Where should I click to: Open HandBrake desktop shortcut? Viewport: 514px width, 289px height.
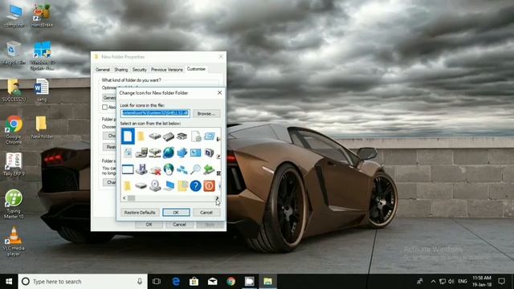pos(42,15)
